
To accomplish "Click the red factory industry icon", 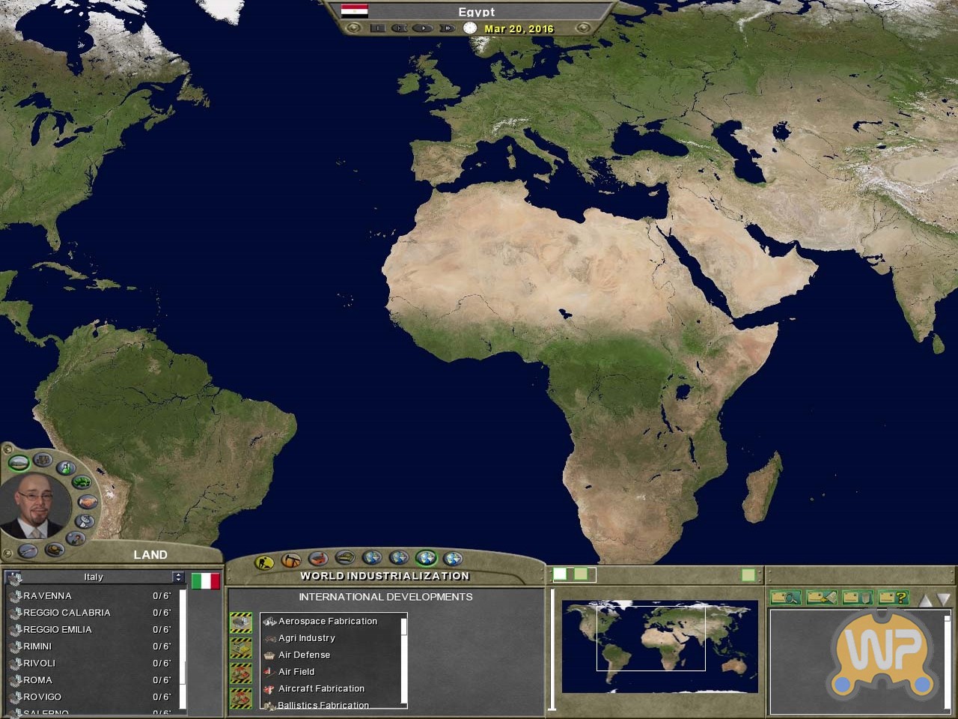I will (x=318, y=559).
